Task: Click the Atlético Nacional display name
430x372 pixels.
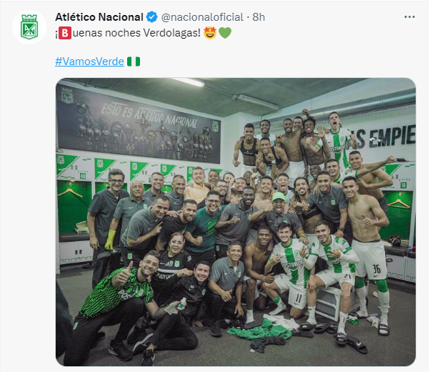Action: 99,16
